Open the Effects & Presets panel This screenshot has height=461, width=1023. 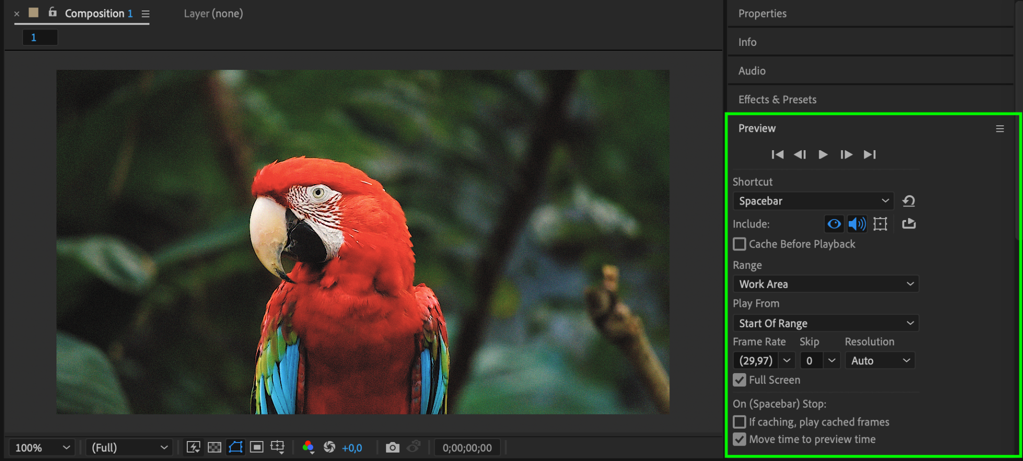point(777,99)
